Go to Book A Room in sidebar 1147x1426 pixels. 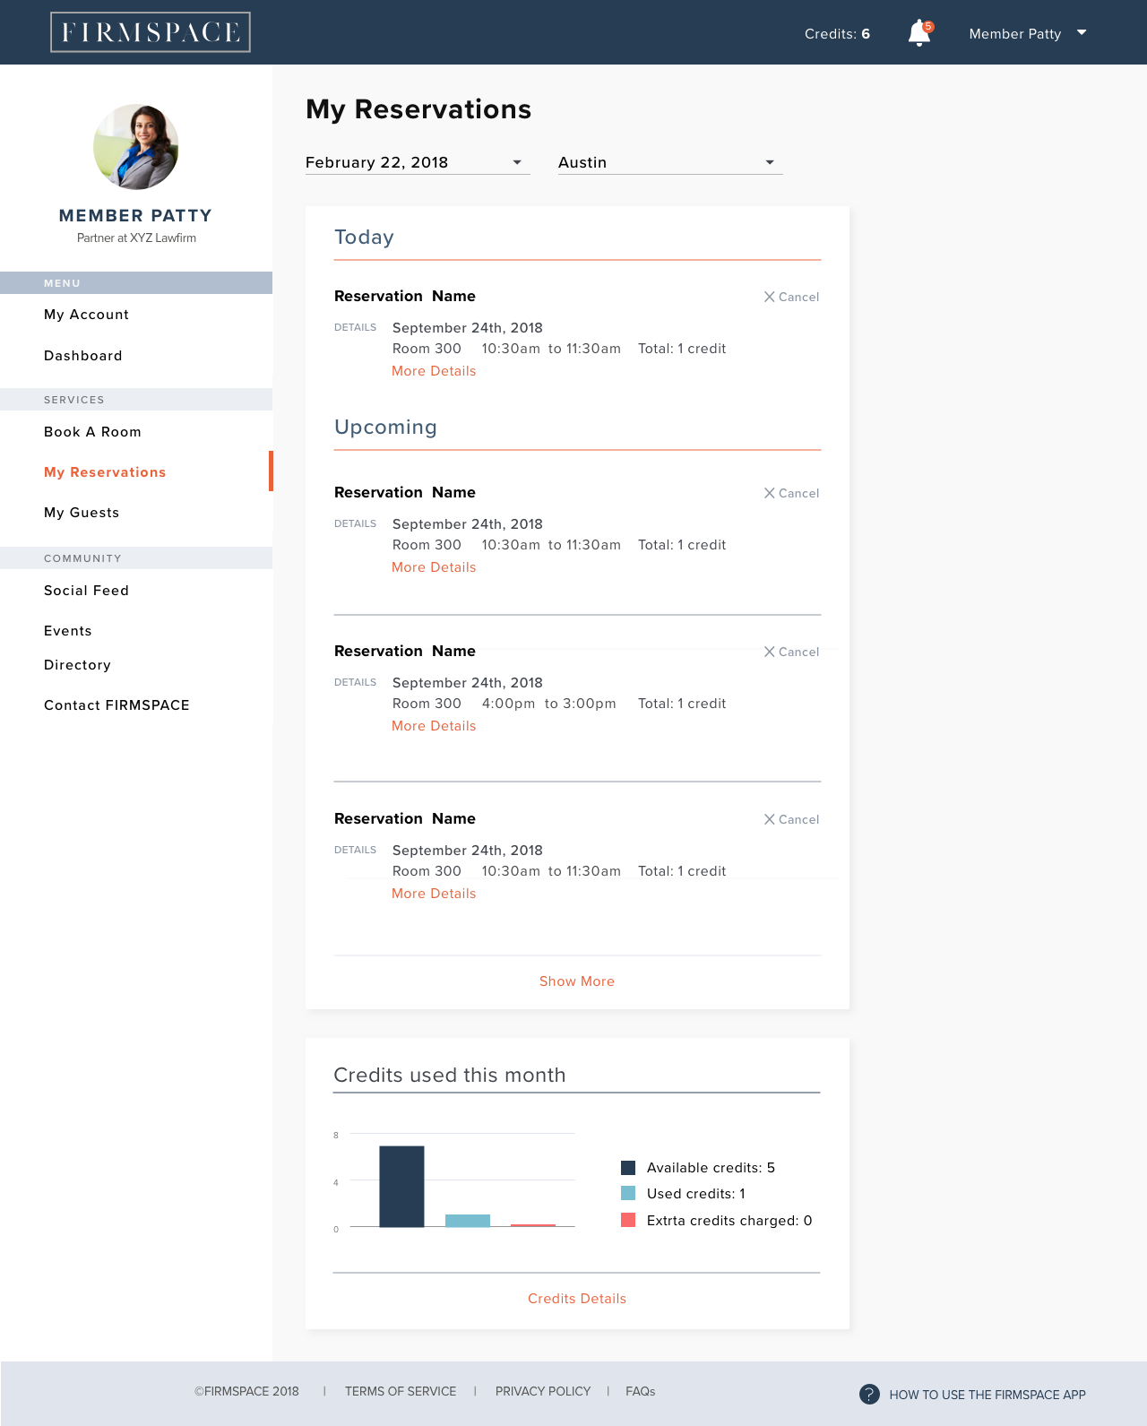click(x=92, y=432)
